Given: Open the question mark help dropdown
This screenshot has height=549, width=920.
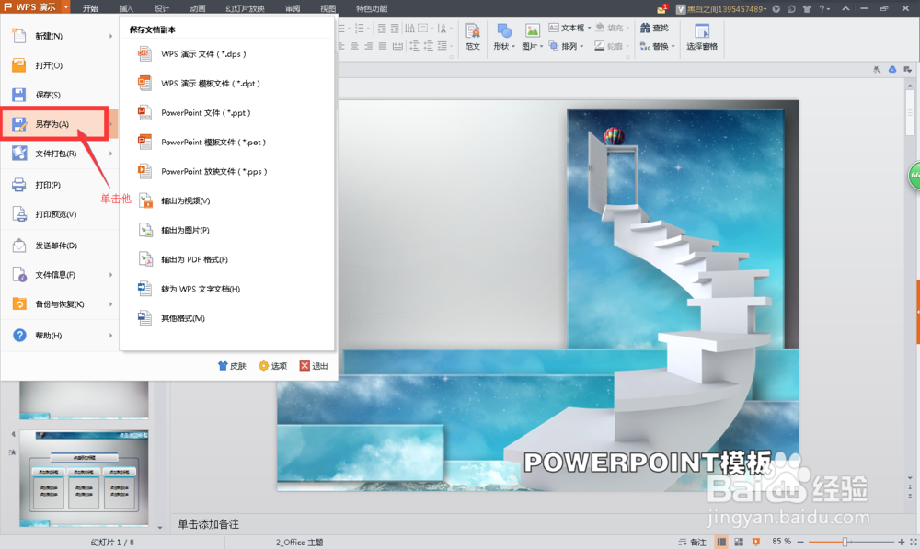Looking at the screenshot, I should coord(824,9).
